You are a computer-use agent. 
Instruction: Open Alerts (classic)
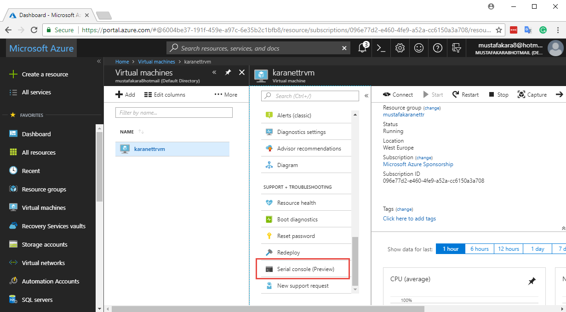point(306,115)
